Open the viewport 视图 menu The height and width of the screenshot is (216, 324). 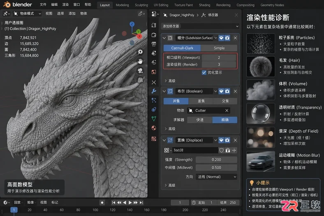point(49,14)
